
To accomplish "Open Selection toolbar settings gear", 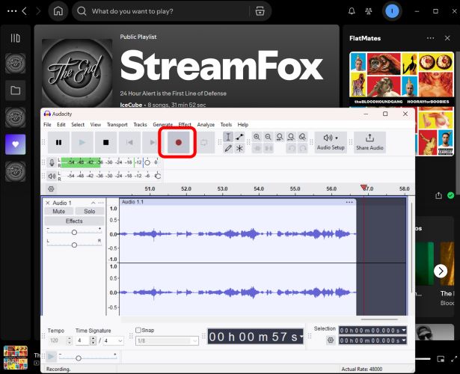I will pyautogui.click(x=331, y=340).
